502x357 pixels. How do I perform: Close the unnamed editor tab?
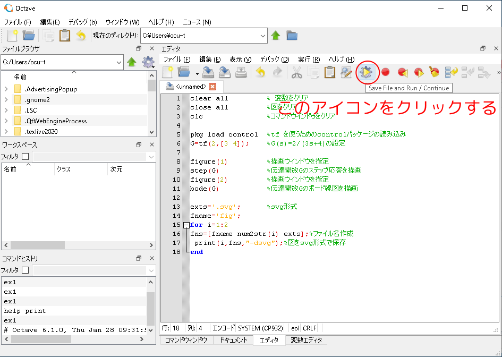[212, 87]
